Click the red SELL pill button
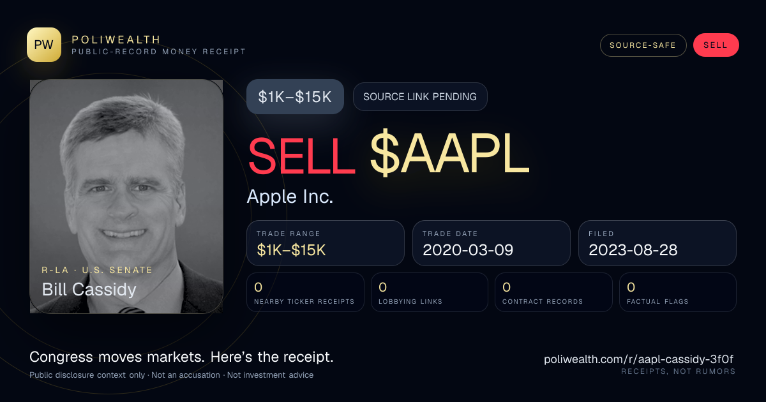This screenshot has height=402, width=766. (x=716, y=45)
